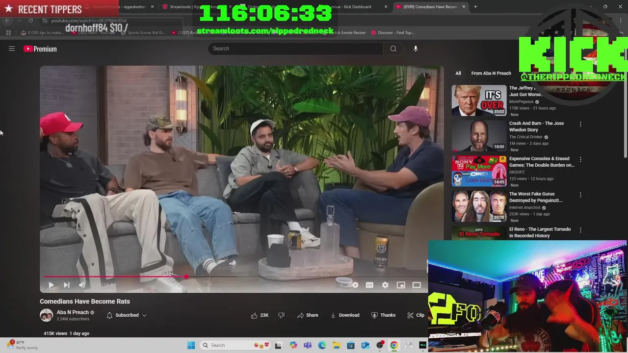
Task: Share this video
Action: click(308, 315)
